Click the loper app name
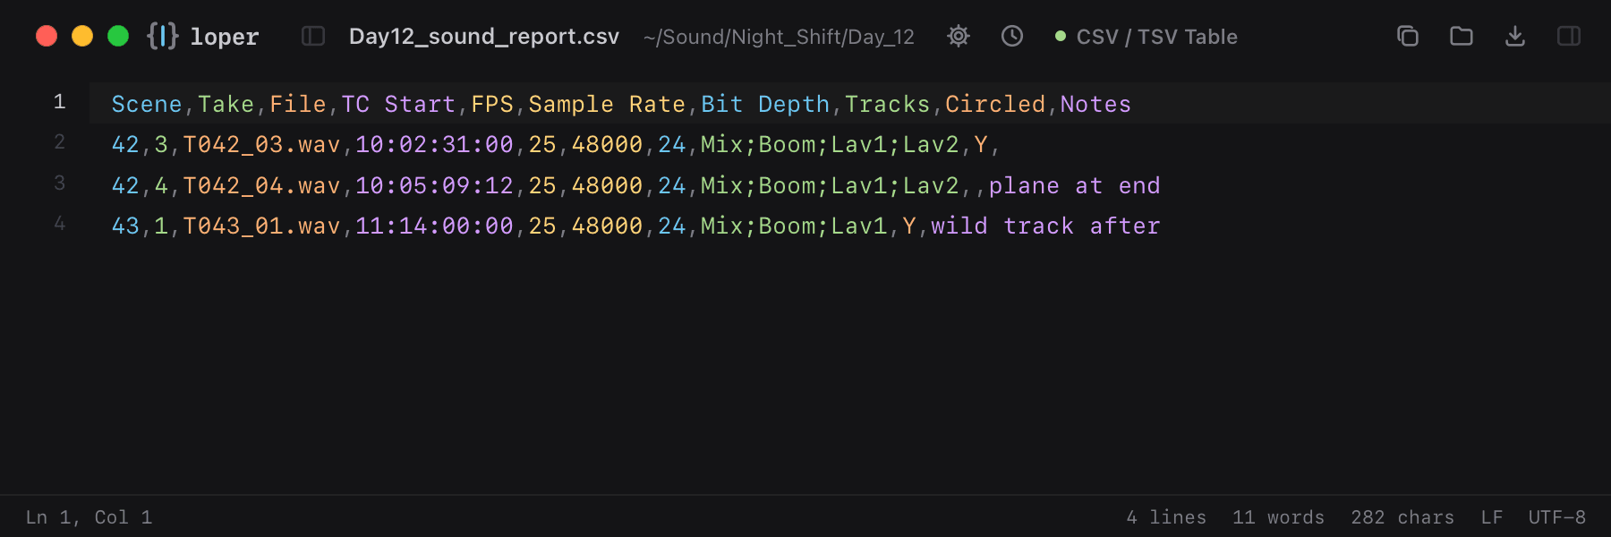Viewport: 1611px width, 537px height. (x=225, y=37)
